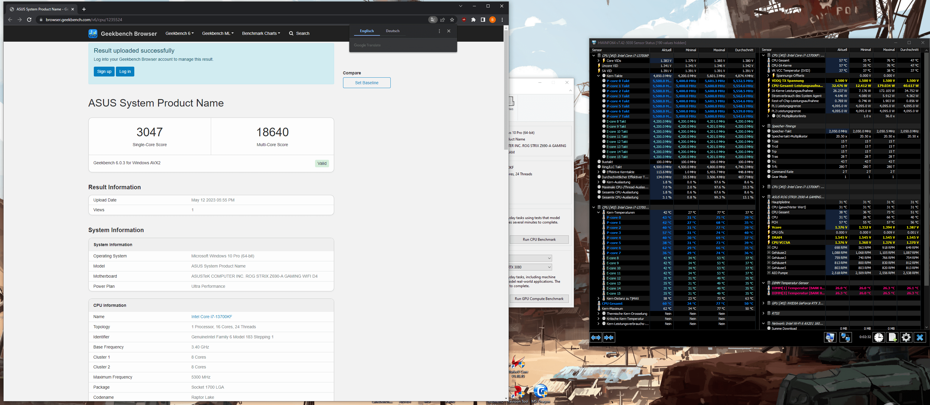Click the Log in button
This screenshot has width=930, height=405.
[x=125, y=72]
